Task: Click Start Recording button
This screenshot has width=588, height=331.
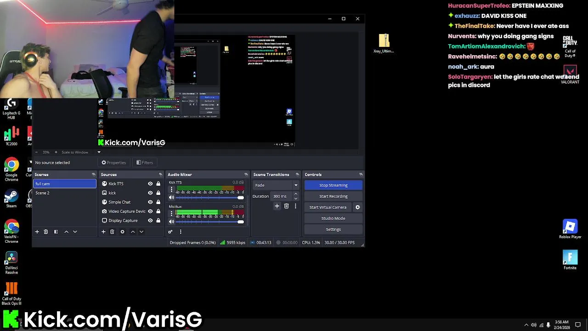Action: click(x=334, y=196)
